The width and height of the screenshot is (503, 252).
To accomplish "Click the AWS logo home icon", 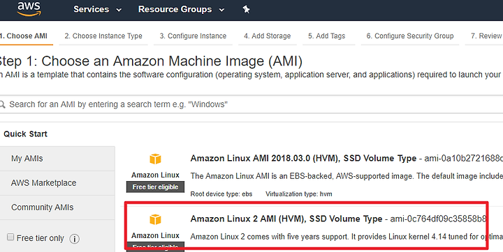I will click(29, 9).
